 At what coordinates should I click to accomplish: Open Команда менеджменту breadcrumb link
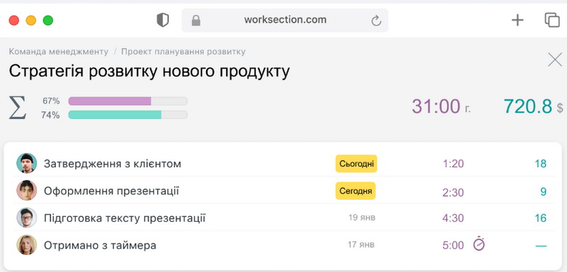point(59,52)
